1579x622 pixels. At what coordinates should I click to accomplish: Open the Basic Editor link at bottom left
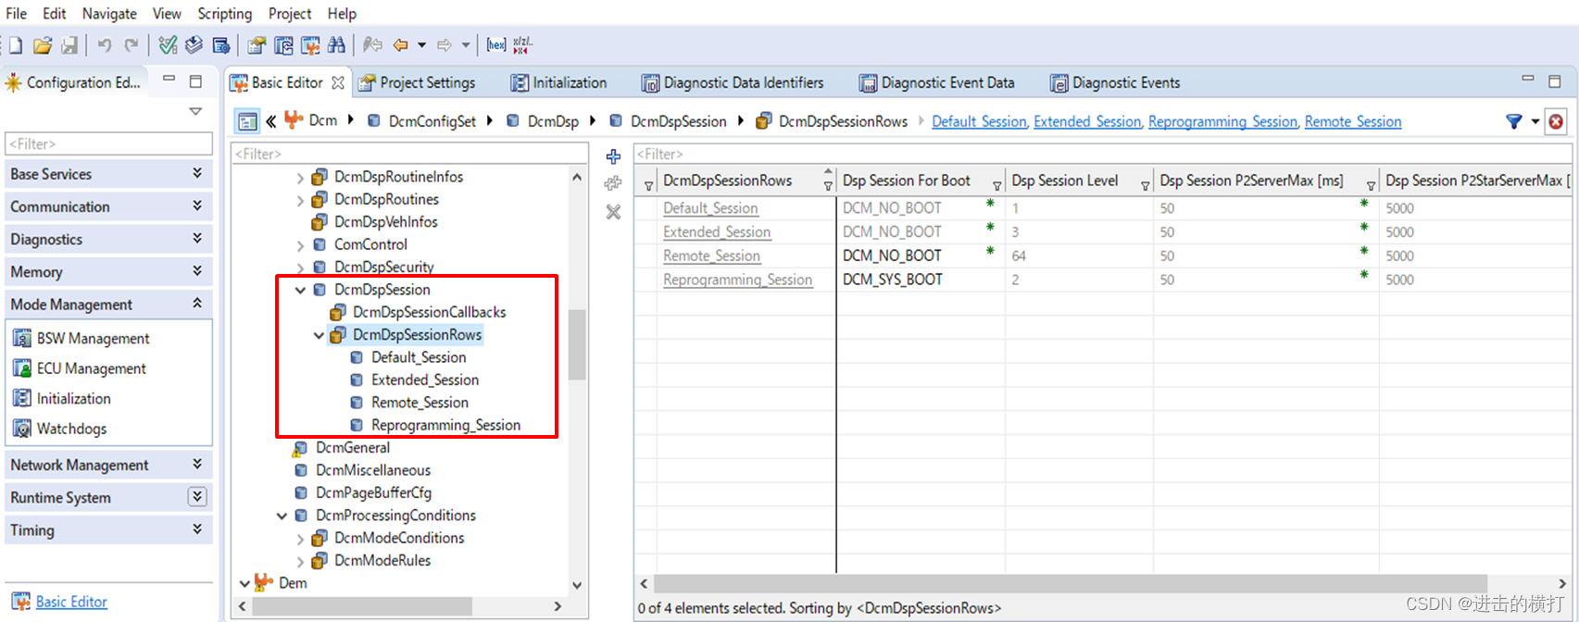click(x=71, y=602)
